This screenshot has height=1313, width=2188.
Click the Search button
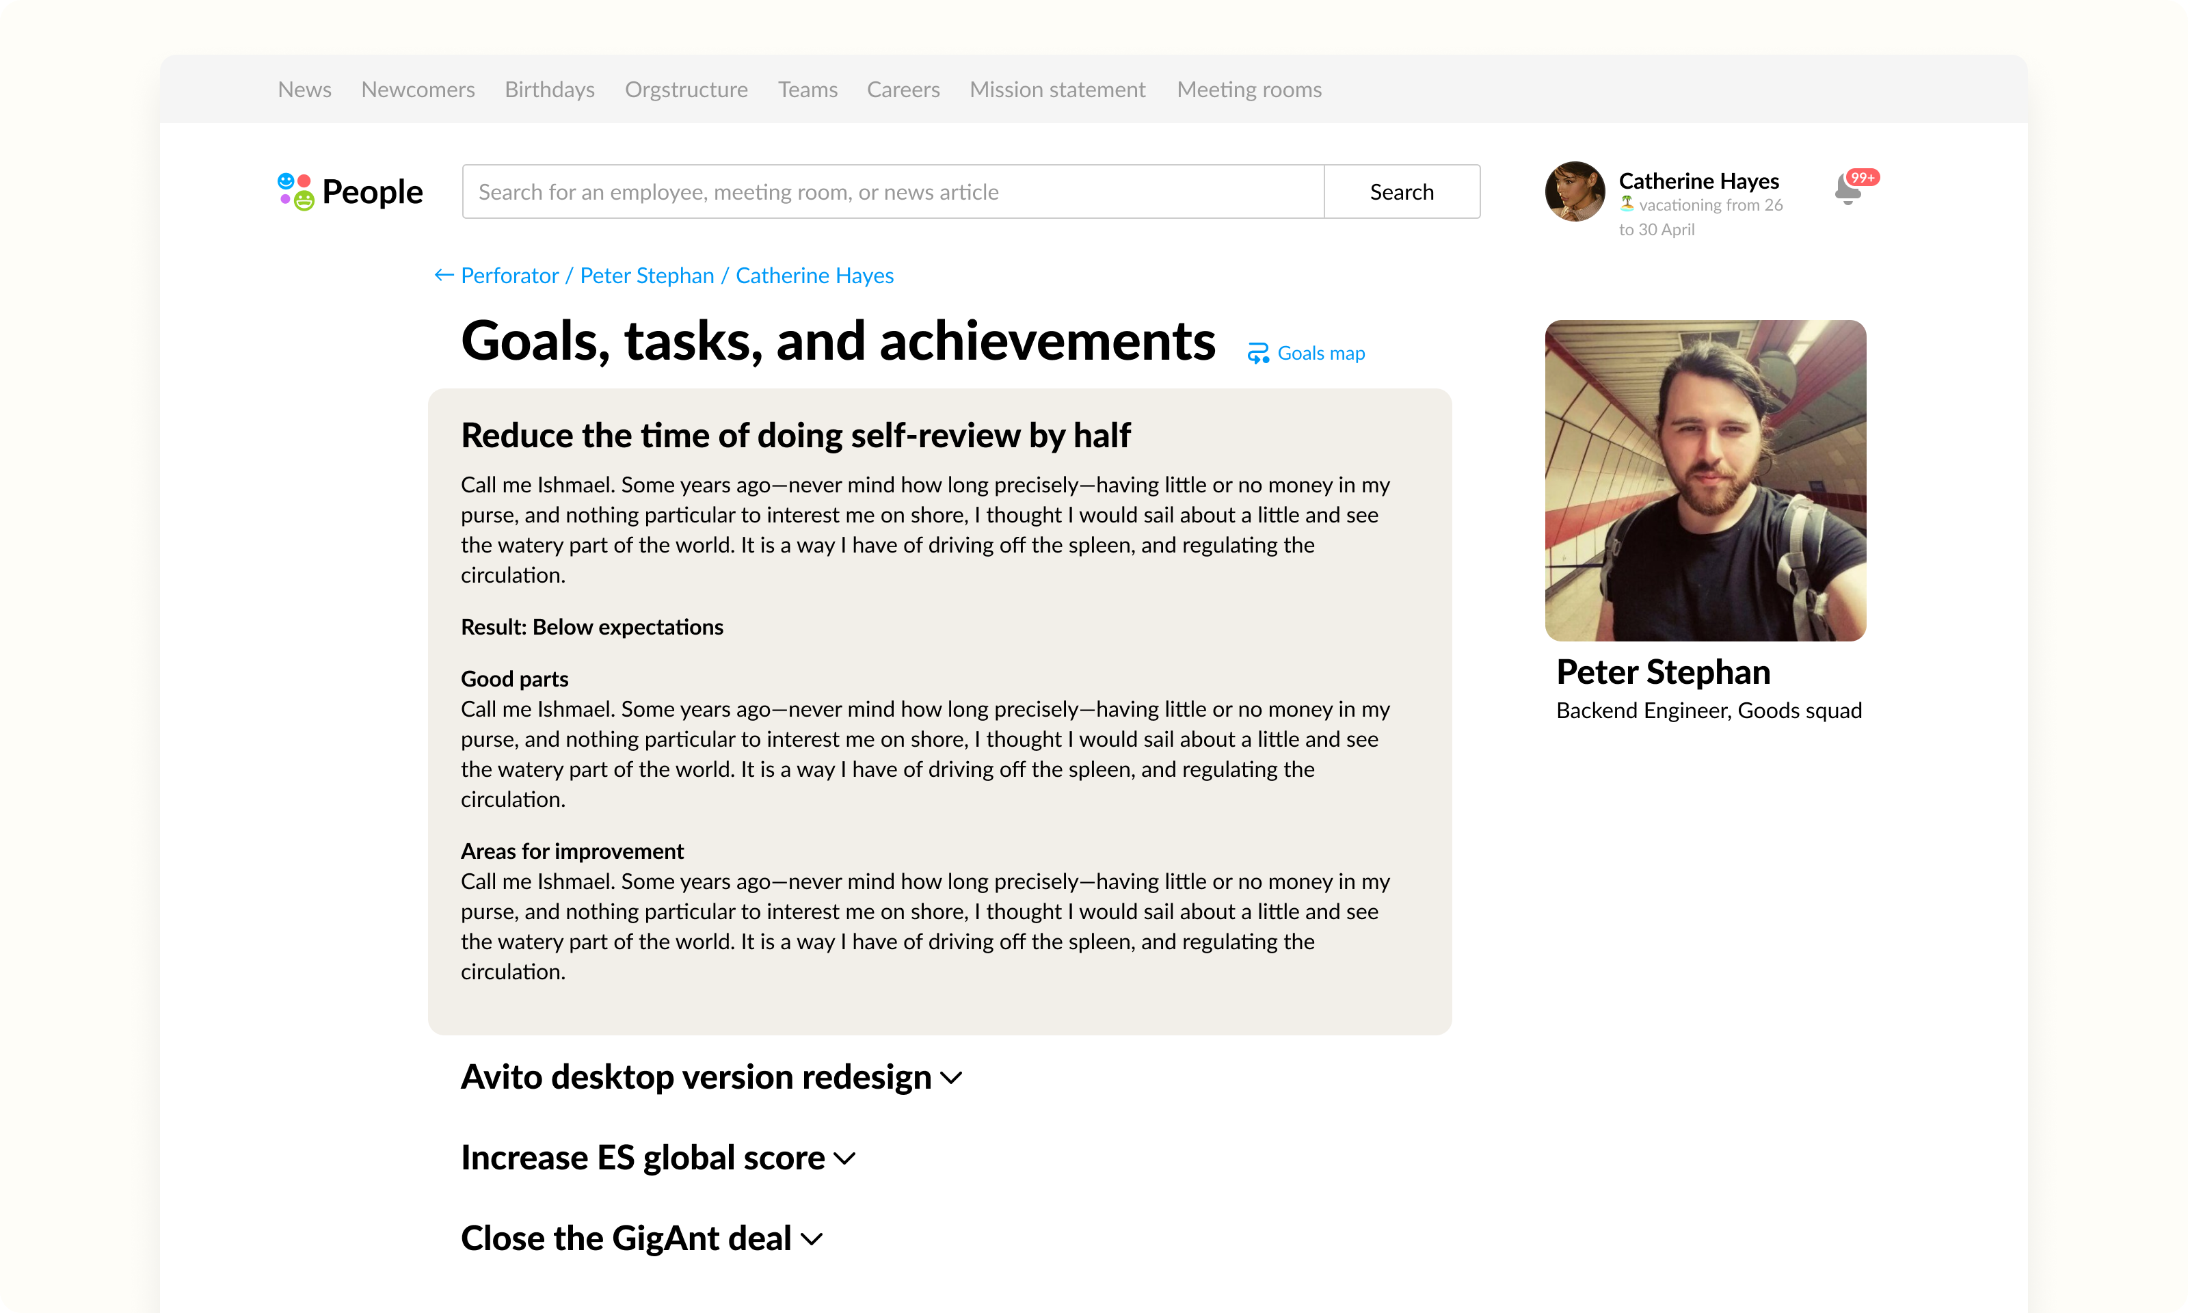[x=1401, y=191]
